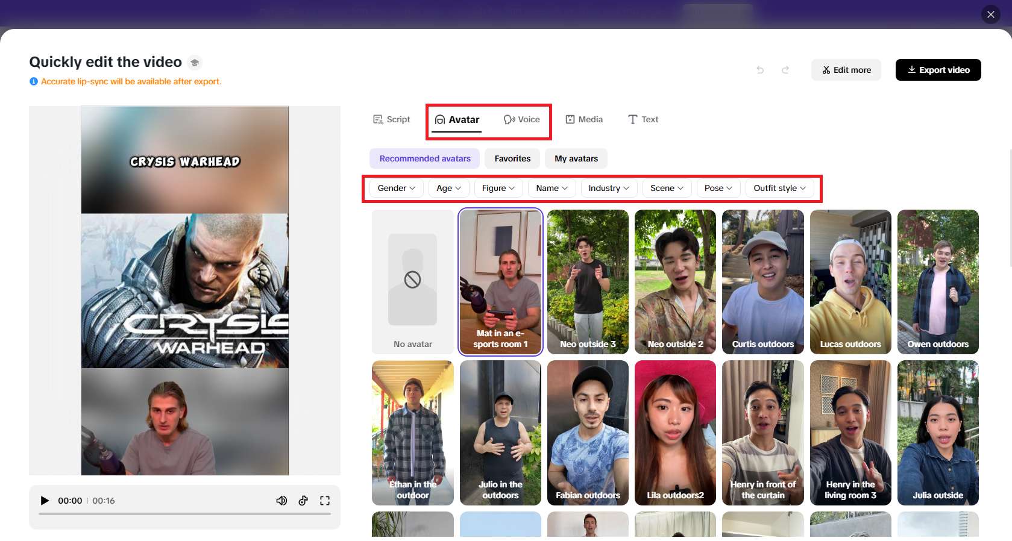Close the quick edit dialog
Screen dimensions: 1012x541
[x=990, y=14]
